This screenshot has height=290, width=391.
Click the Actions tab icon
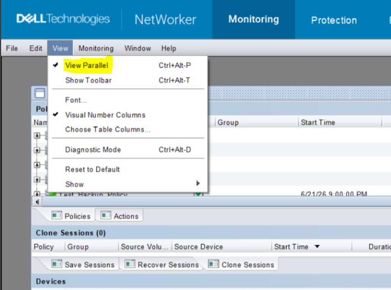106,215
